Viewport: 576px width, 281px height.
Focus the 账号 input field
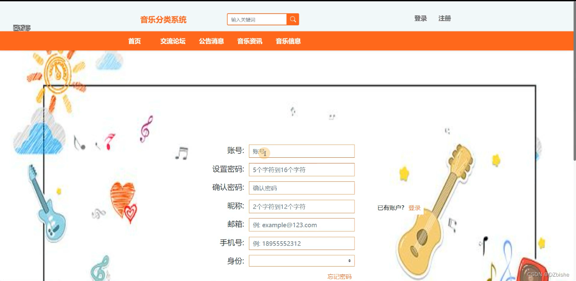tap(302, 151)
